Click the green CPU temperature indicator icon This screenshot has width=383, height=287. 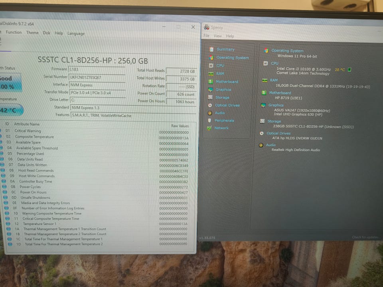[349, 69]
